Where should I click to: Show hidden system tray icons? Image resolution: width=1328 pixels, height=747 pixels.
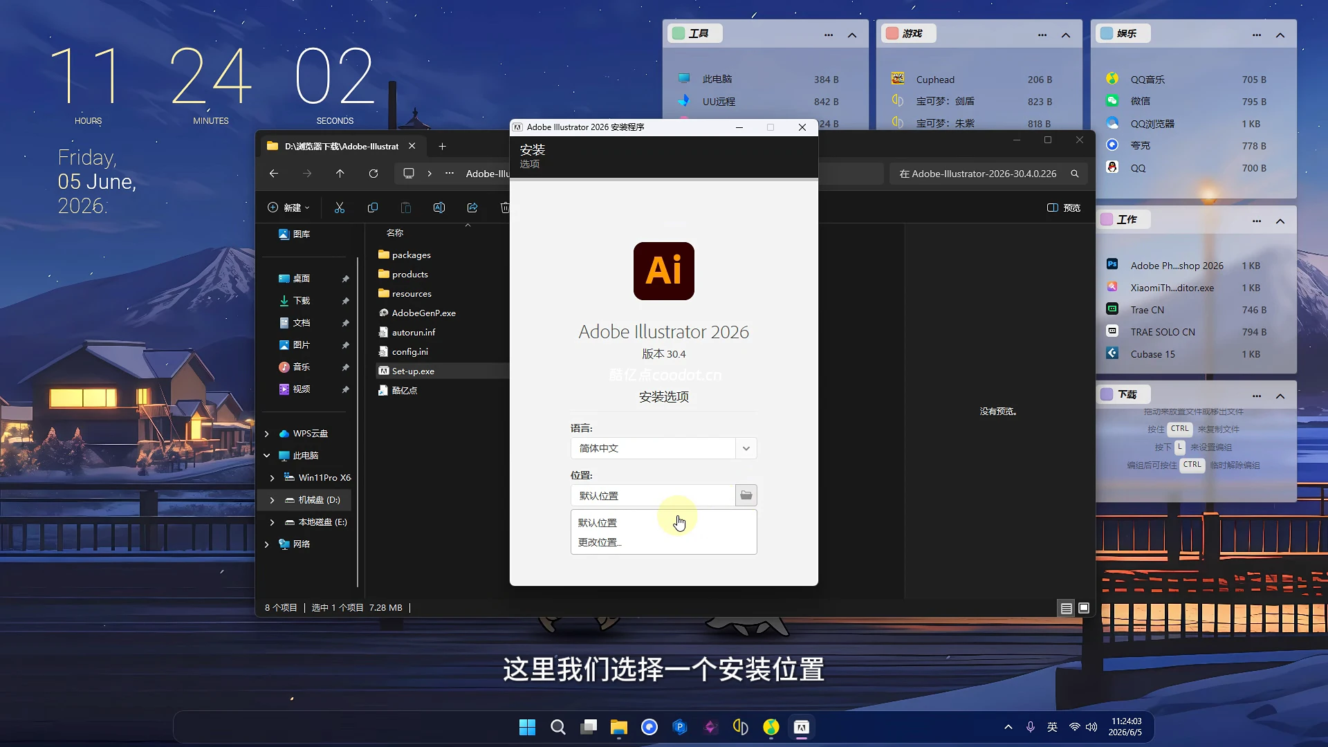[x=1008, y=727]
